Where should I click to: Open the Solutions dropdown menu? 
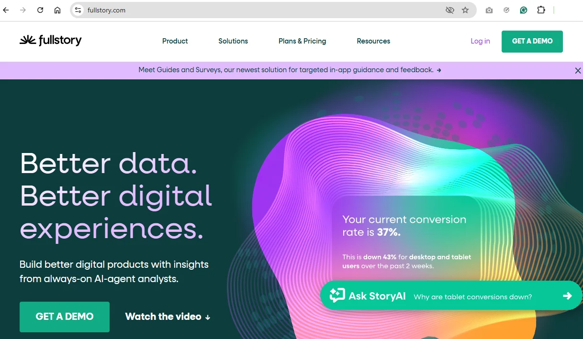click(233, 41)
